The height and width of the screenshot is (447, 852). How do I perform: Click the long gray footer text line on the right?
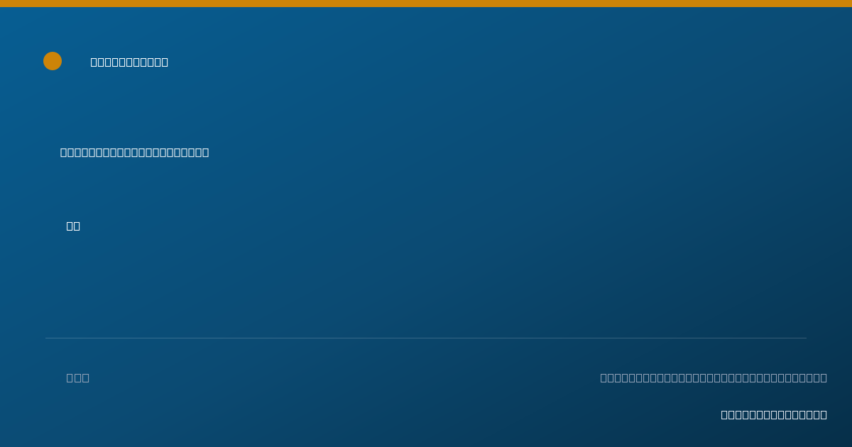pyautogui.click(x=714, y=377)
